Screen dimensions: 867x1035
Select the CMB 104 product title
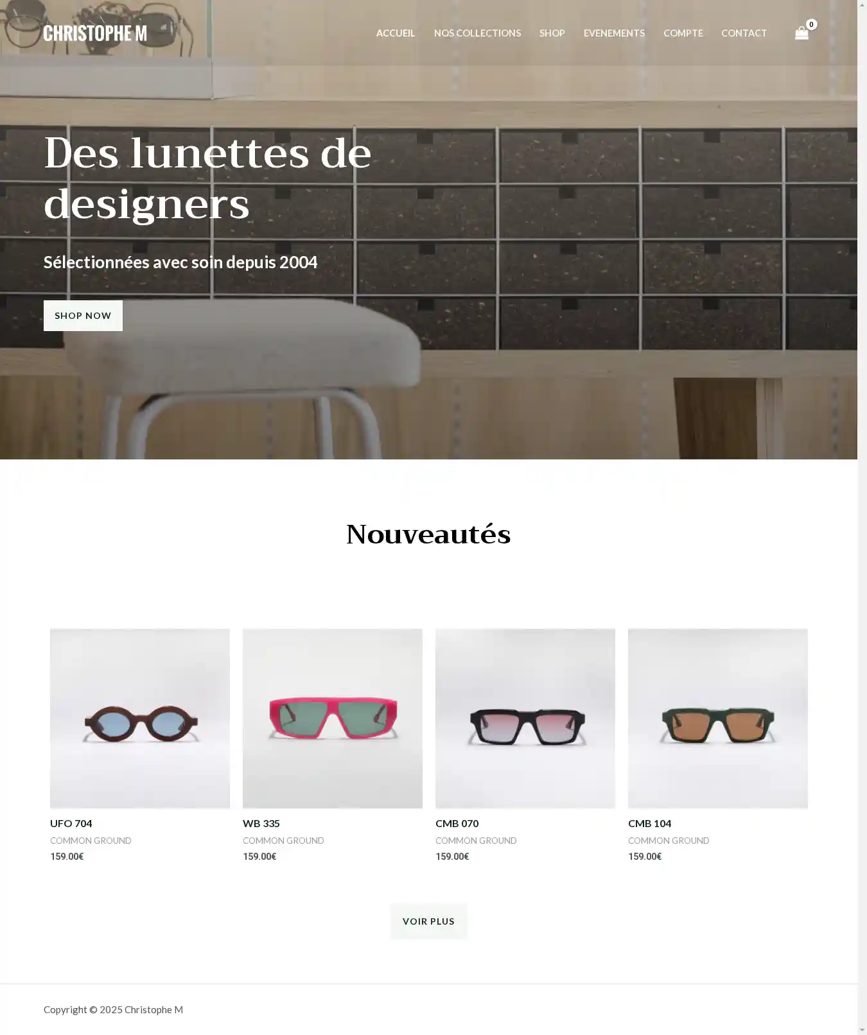point(650,823)
